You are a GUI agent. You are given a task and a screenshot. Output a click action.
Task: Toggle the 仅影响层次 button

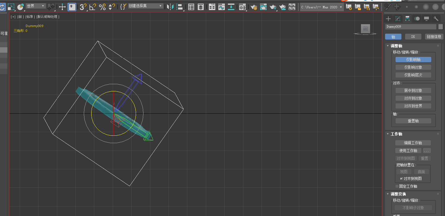click(413, 75)
